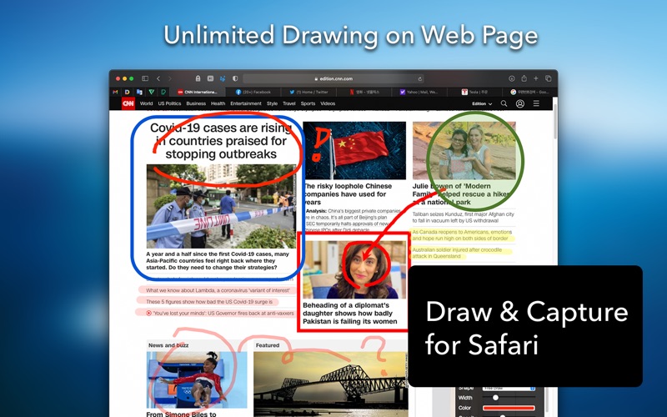667x417 pixels.
Task: Open the Beheading of a diplomat's daughter article
Action: 350,314
